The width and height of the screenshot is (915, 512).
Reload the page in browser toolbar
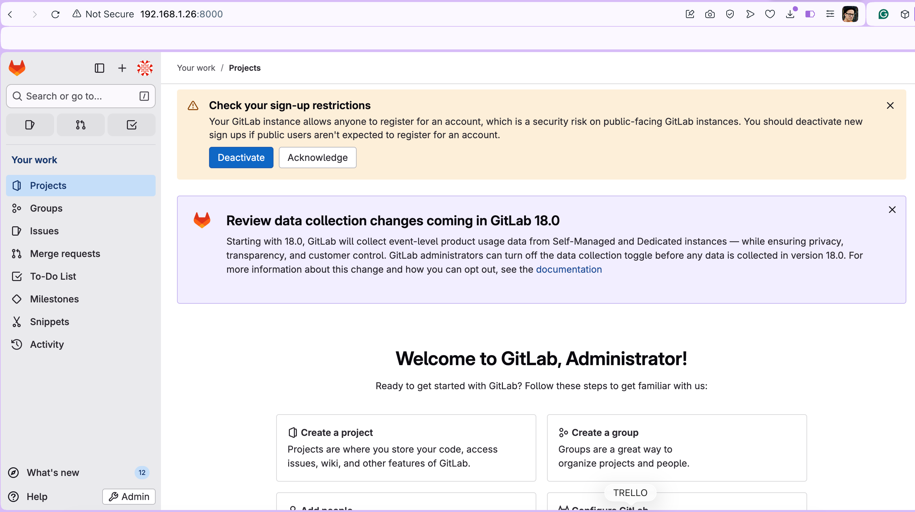[x=55, y=14]
